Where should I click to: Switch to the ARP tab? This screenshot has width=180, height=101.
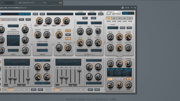[84, 90]
